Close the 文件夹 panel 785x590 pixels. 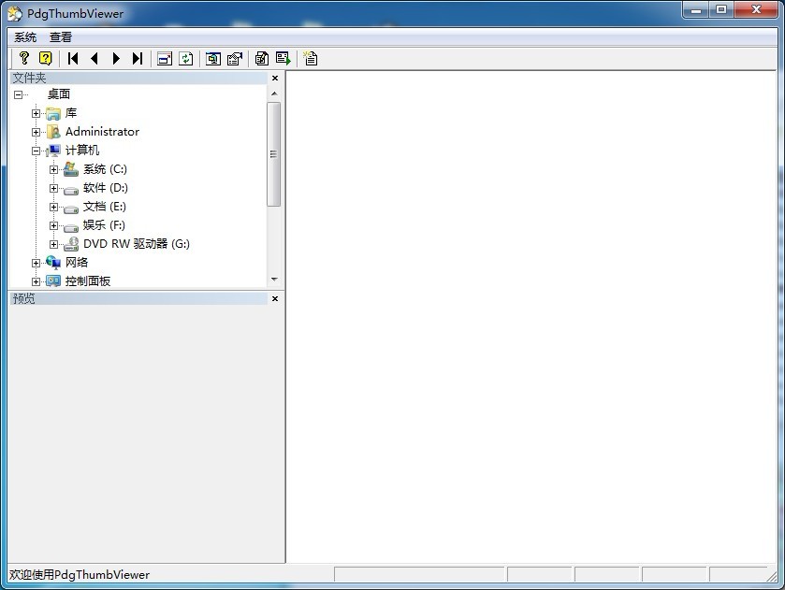[x=275, y=79]
